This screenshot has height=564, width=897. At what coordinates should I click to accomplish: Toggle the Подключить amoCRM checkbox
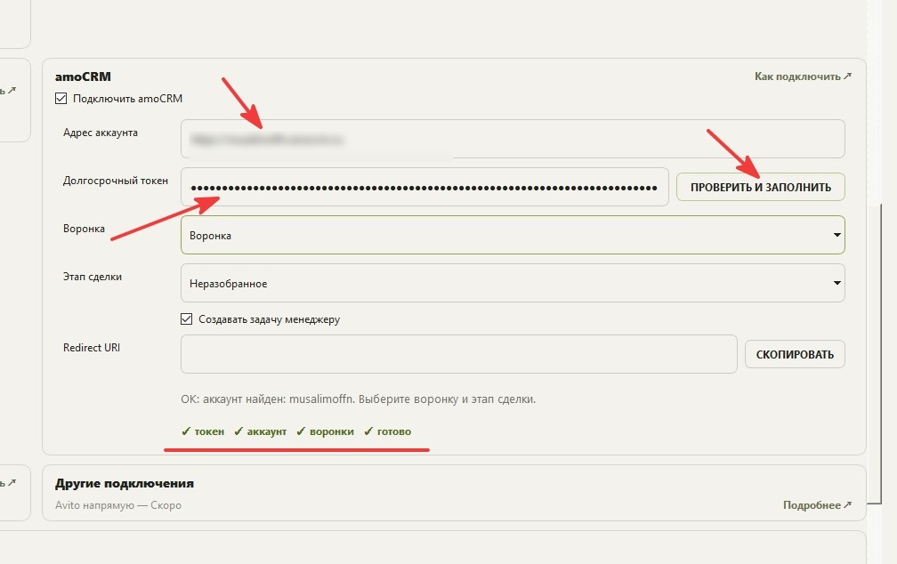(61, 99)
